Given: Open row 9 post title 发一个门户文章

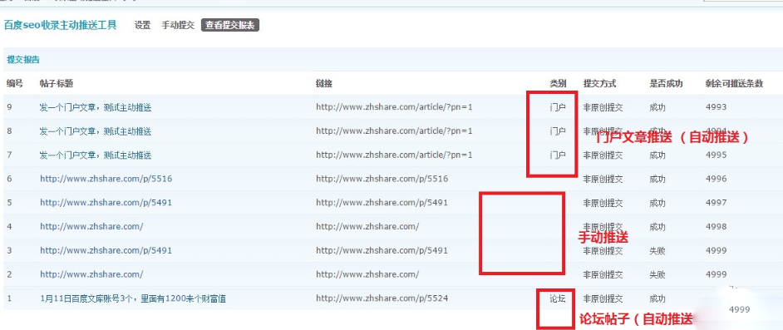Looking at the screenshot, I should coord(96,107).
